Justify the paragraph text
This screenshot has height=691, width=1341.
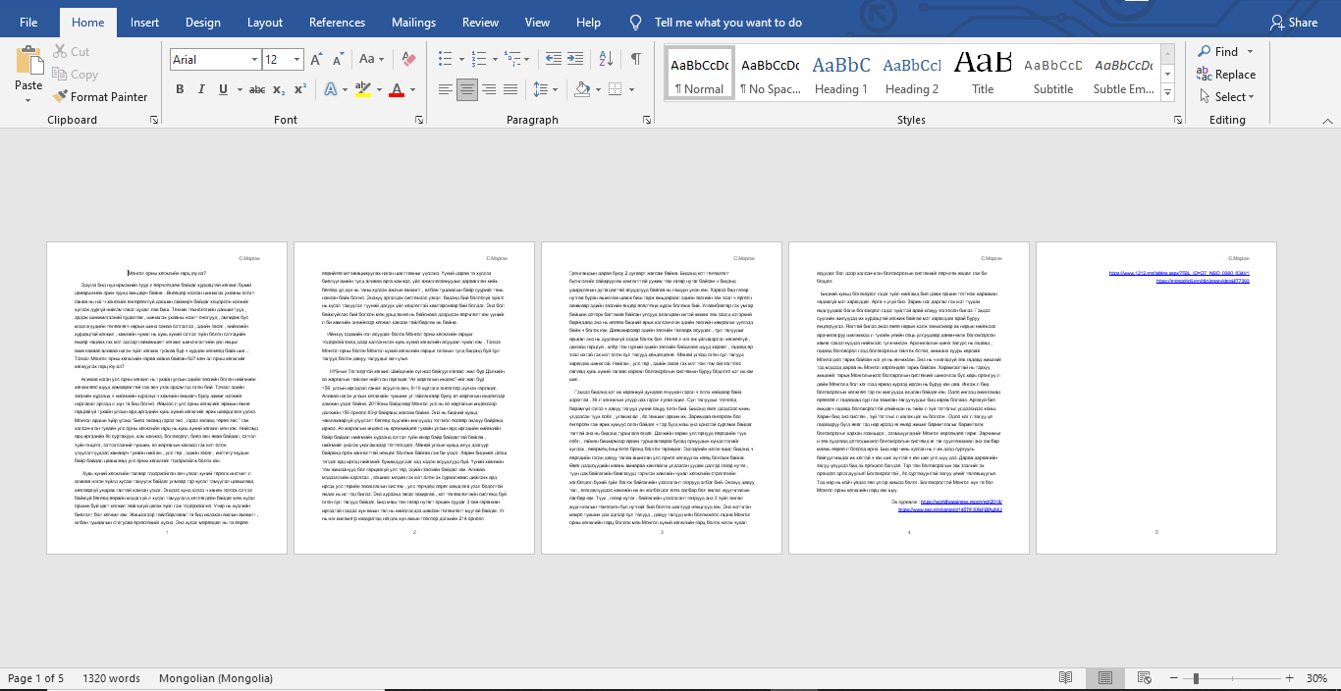click(x=512, y=90)
